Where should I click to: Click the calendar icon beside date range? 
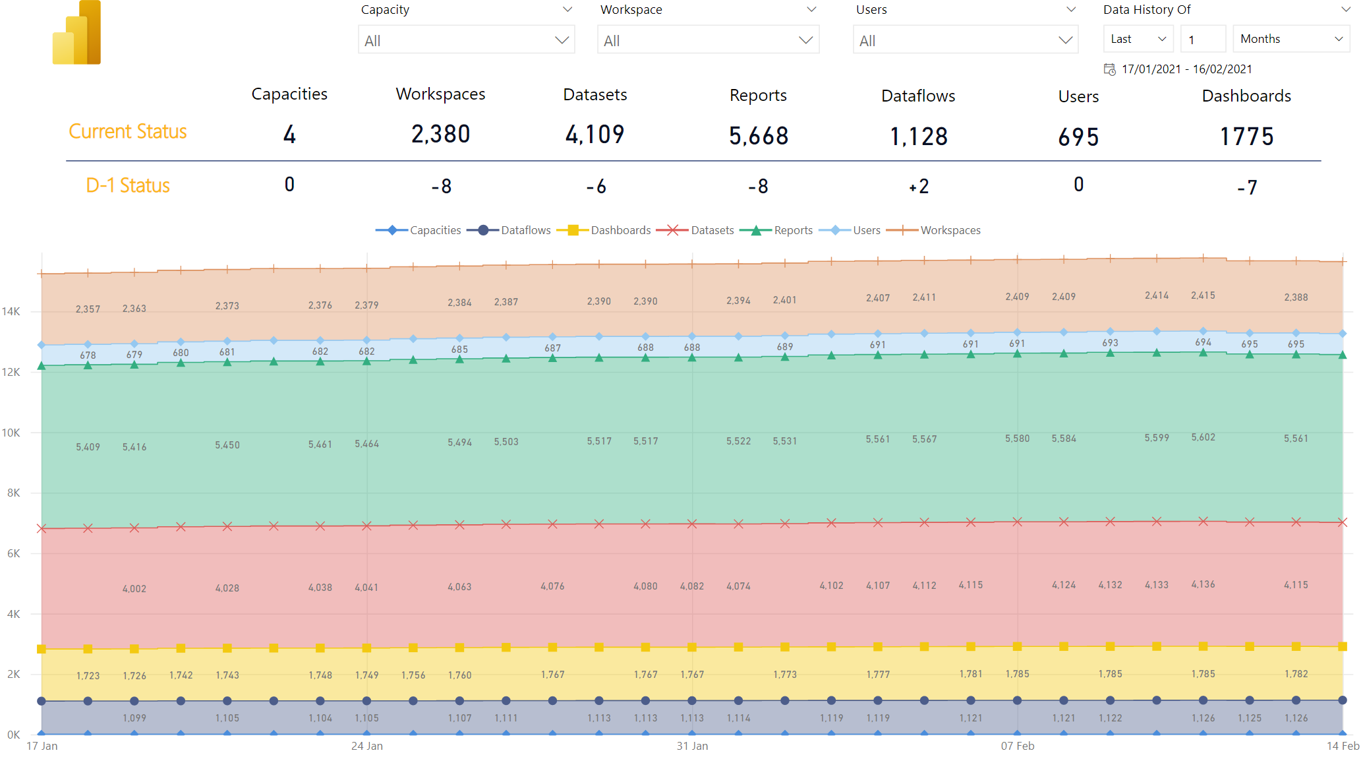[x=1110, y=69]
